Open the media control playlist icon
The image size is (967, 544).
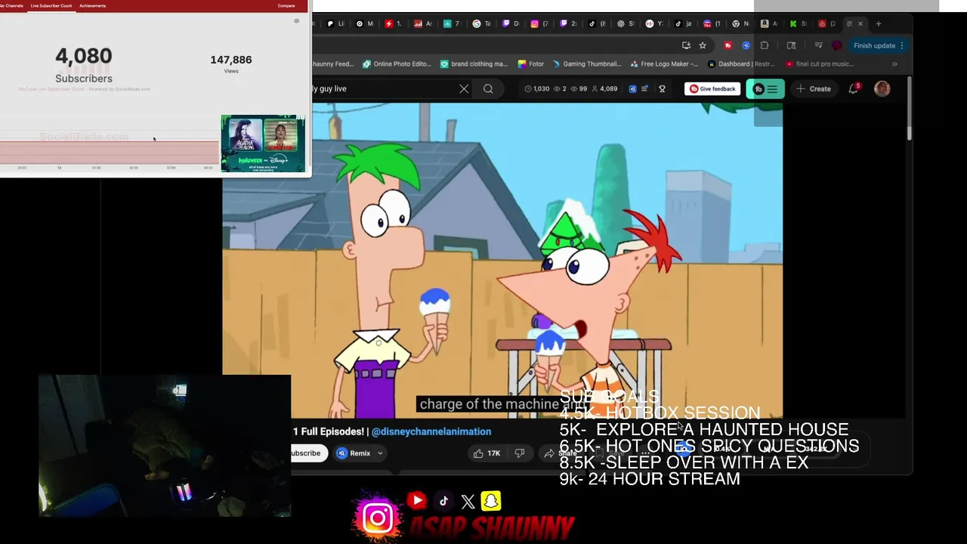click(x=819, y=45)
